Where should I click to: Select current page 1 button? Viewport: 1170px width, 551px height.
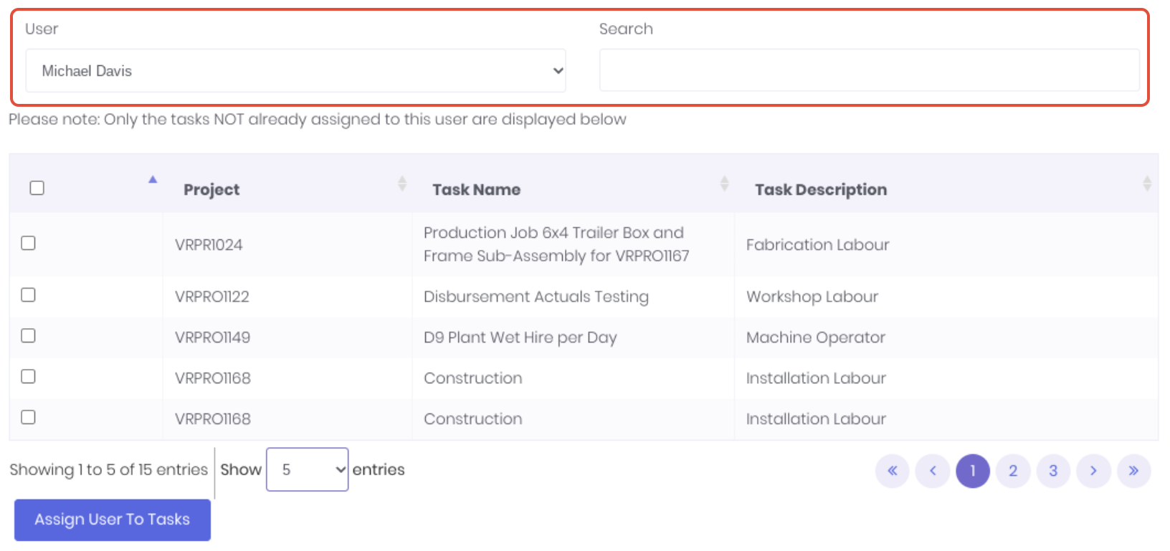tap(973, 471)
